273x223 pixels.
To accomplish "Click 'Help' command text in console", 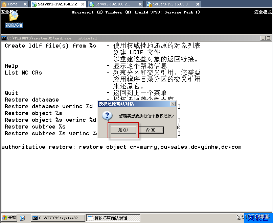I will point(11,66).
